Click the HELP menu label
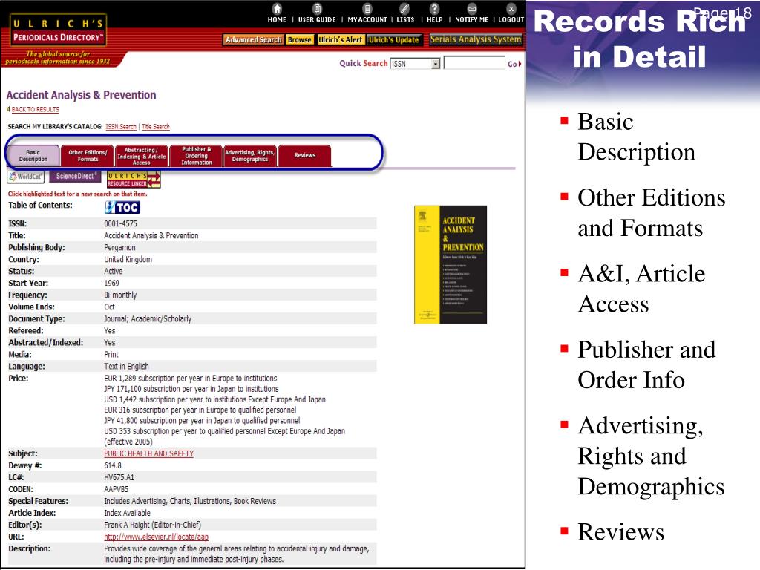The width and height of the screenshot is (760, 570). tap(435, 19)
